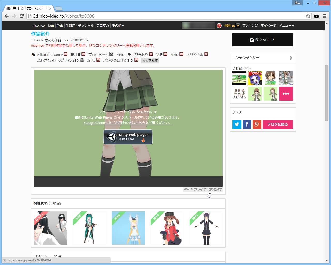Click the タグを編集 button
Image resolution: width=331 pixels, height=265 pixels.
(150, 60)
